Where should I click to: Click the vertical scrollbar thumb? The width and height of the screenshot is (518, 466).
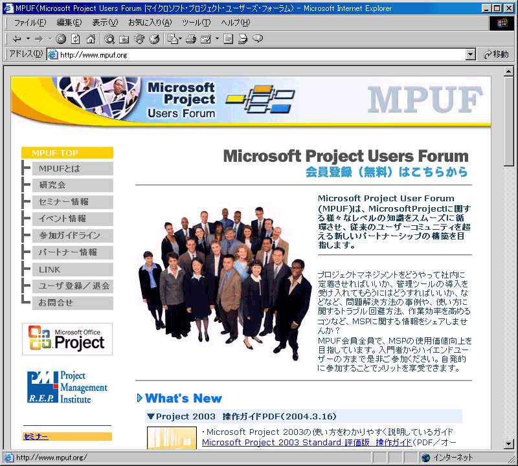click(509, 122)
